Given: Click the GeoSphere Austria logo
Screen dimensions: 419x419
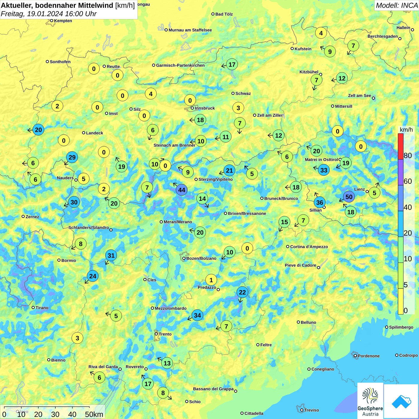Looking at the screenshot, I should (x=370, y=400).
